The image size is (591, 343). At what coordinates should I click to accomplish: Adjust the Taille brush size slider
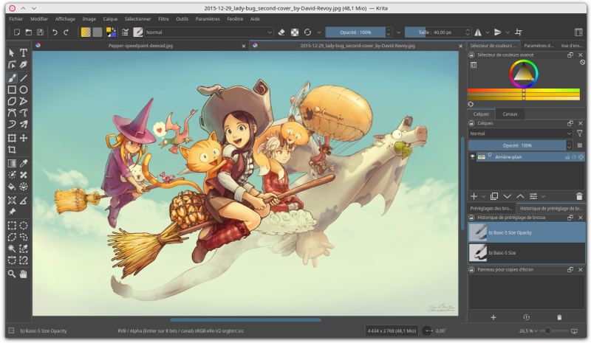pyautogui.click(x=435, y=32)
